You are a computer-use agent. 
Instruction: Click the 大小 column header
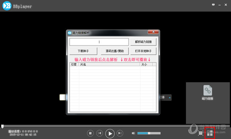coord(146,64)
